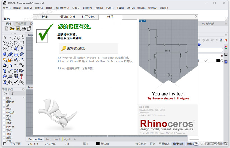Click the document properties icon beside Print

(x=29, y=29)
